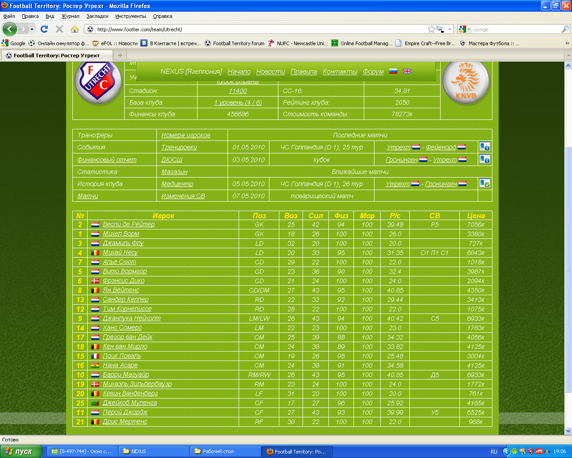Open В Контакте bookmark

point(171,43)
